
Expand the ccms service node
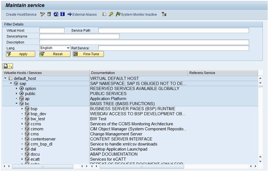coord(22,124)
